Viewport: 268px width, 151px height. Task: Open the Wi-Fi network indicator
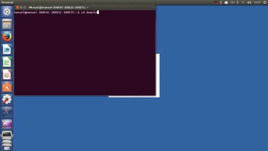tap(243, 3)
